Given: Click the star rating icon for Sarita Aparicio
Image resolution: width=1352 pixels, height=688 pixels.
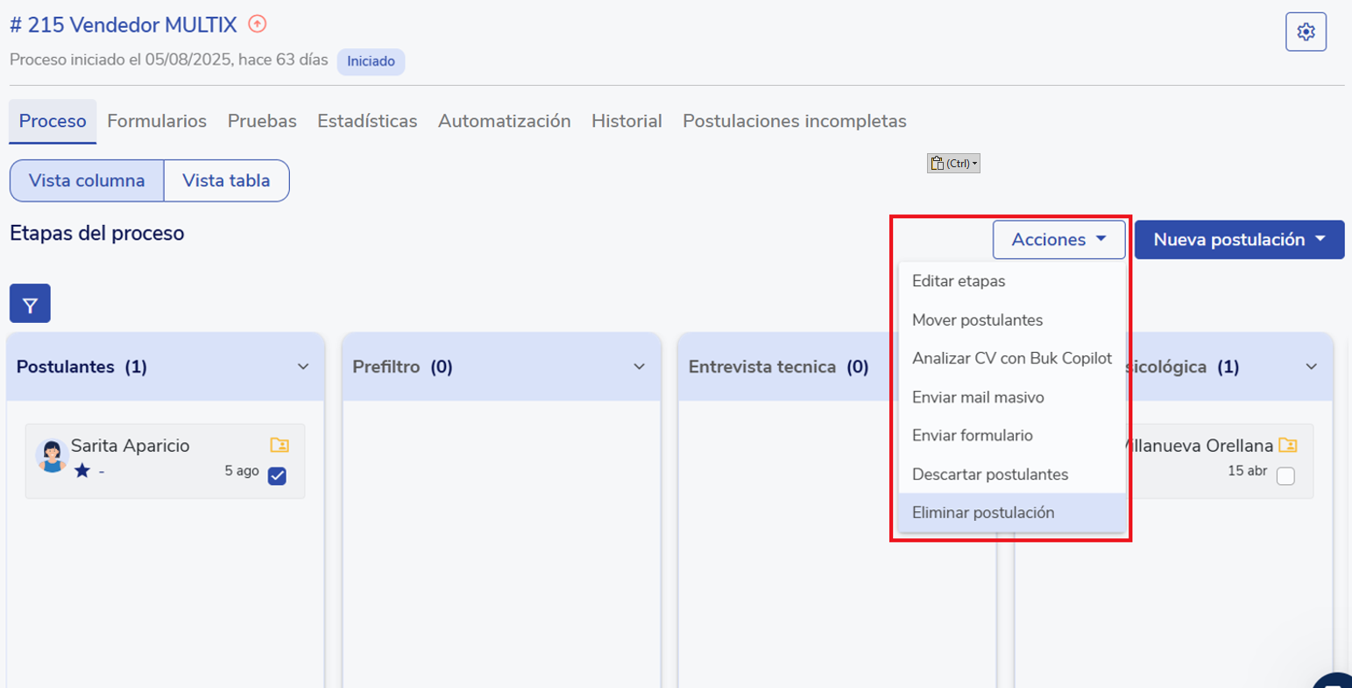Looking at the screenshot, I should pos(82,471).
